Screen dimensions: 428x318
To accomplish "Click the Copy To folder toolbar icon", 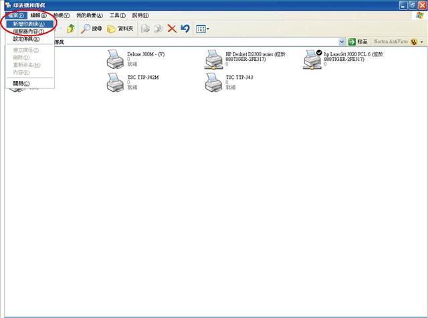I will [x=158, y=28].
